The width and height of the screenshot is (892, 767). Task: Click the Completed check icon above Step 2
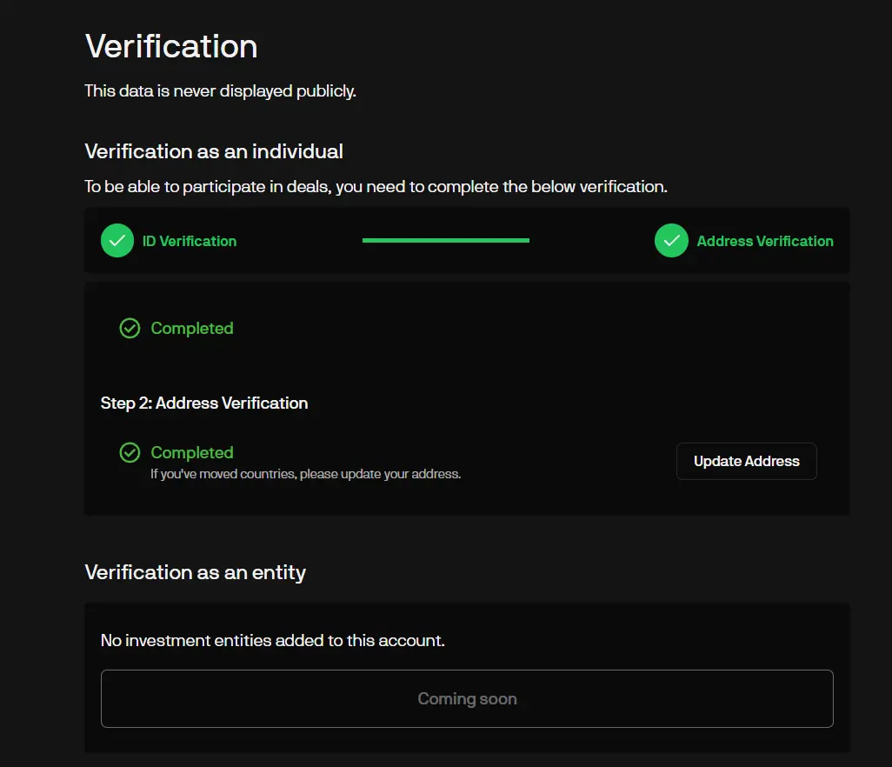point(130,329)
